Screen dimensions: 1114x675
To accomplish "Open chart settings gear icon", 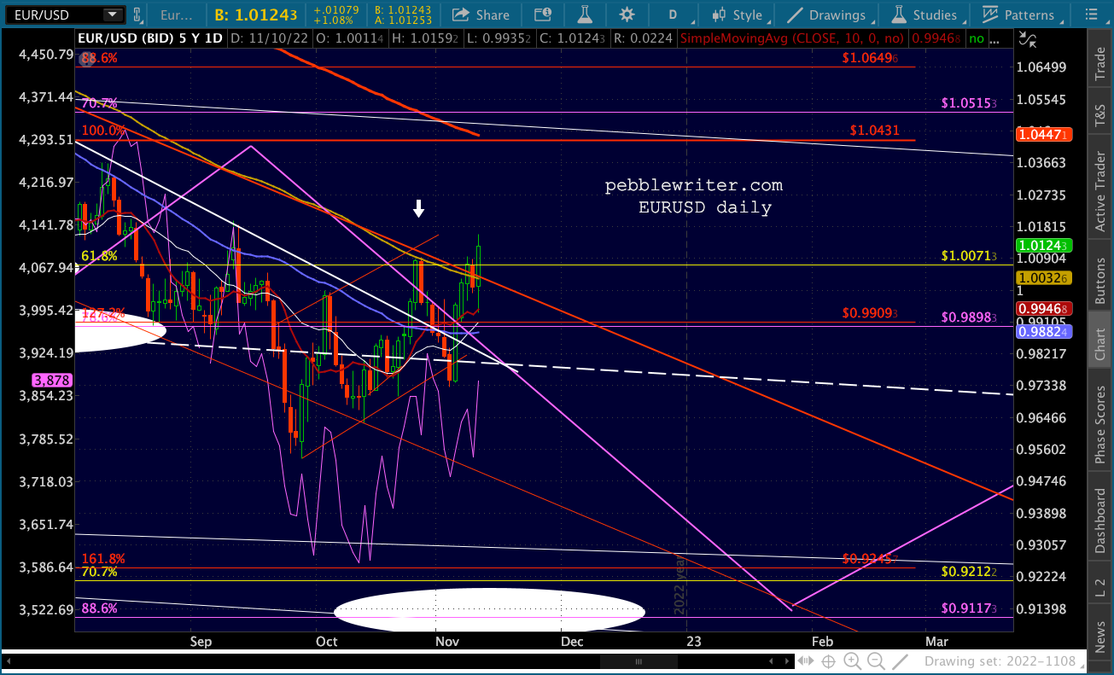I will [627, 15].
